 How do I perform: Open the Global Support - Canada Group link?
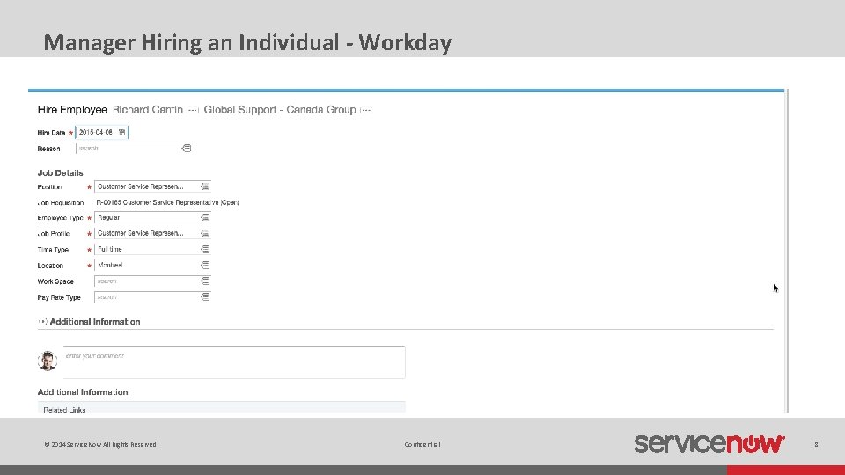[280, 110]
